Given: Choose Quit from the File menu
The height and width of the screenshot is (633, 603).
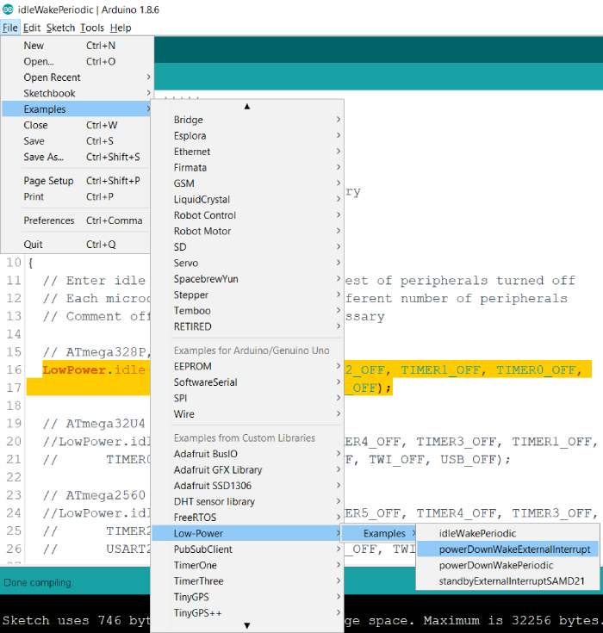Looking at the screenshot, I should 77,245.
